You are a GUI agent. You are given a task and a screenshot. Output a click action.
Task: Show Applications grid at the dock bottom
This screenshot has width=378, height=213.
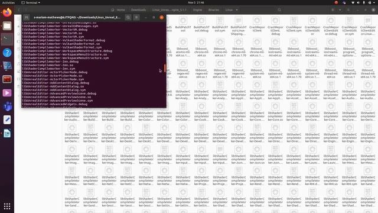7,206
